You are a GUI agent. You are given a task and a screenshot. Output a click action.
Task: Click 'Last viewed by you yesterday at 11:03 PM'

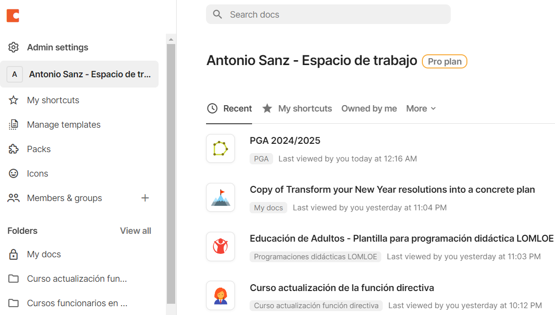point(463,257)
